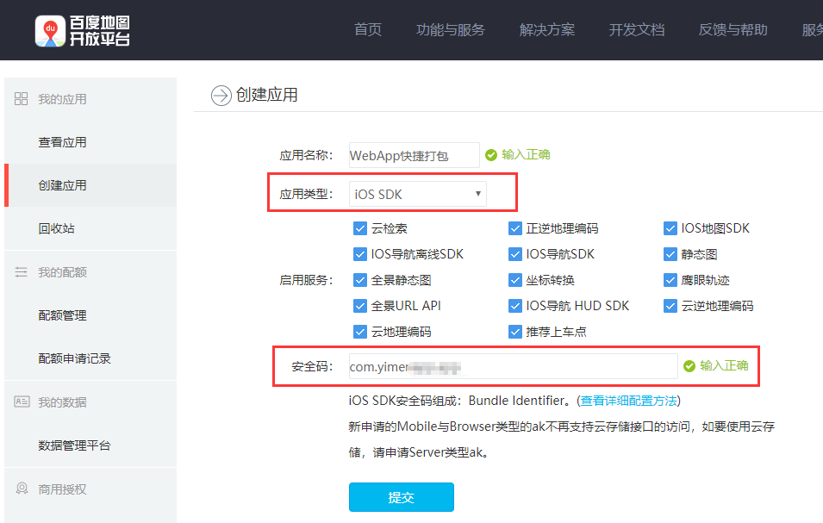
Task: Click the Baidu Maps platform logo
Action: click(83, 30)
